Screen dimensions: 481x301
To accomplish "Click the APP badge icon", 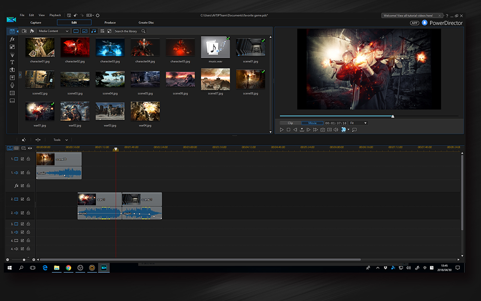I will [x=415, y=23].
